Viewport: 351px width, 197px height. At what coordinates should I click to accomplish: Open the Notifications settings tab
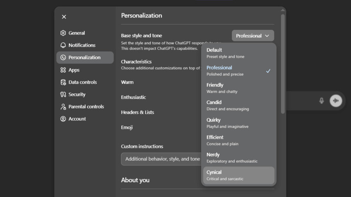tap(85, 45)
